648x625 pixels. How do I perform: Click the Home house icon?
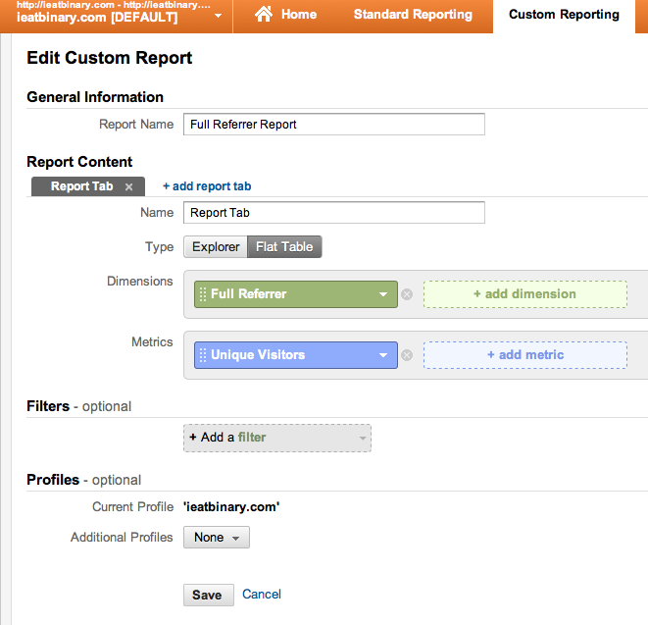(263, 15)
